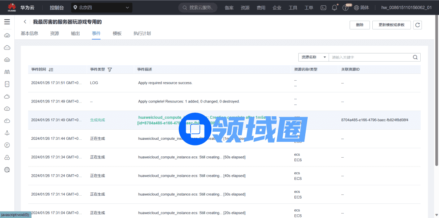The width and height of the screenshot is (439, 218).
Task: Open the 事件类型 column filter
Action: pos(109,70)
